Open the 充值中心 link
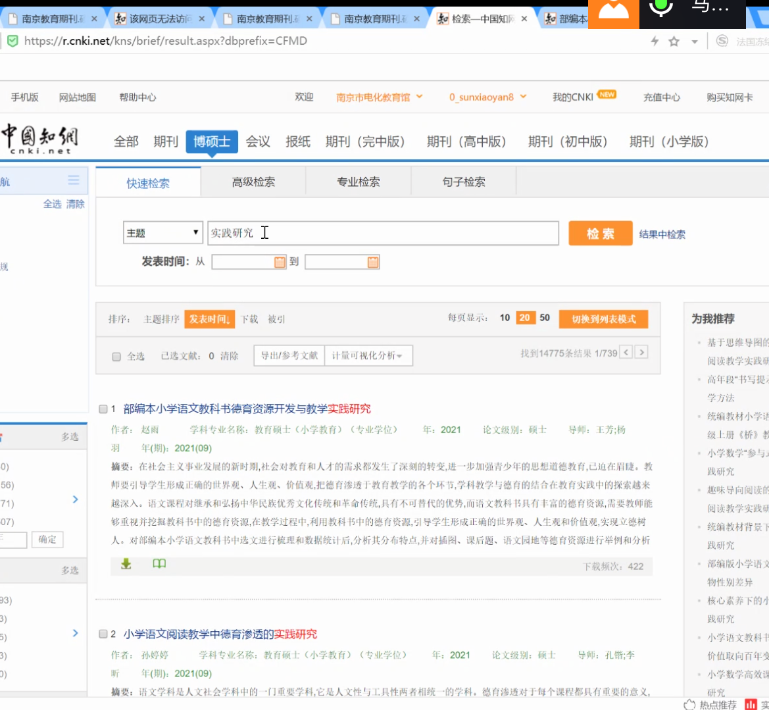 point(662,97)
